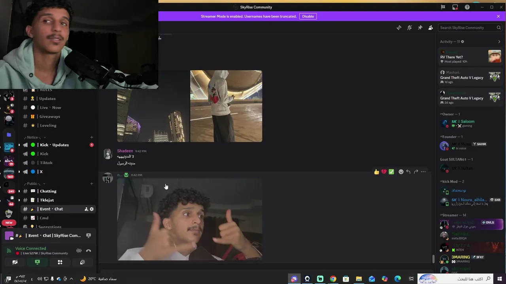Open the X announcement channel

pyautogui.click(x=58, y=172)
